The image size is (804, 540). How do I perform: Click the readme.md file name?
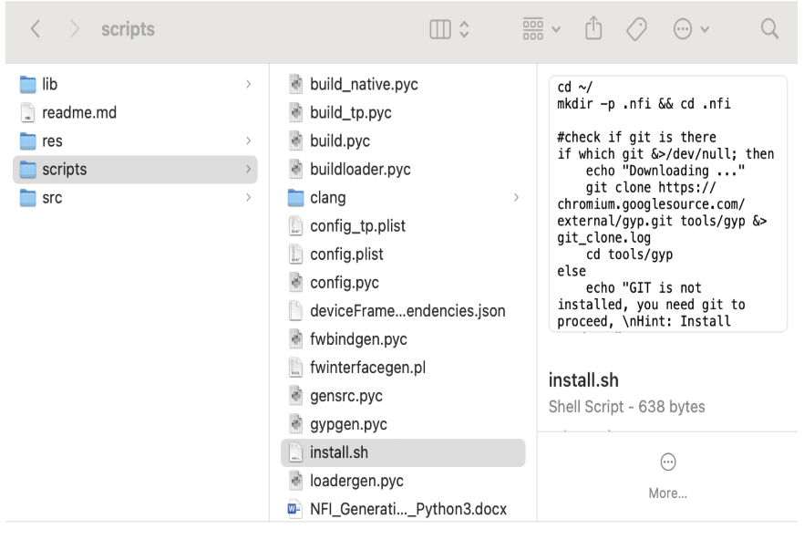pyautogui.click(x=79, y=112)
